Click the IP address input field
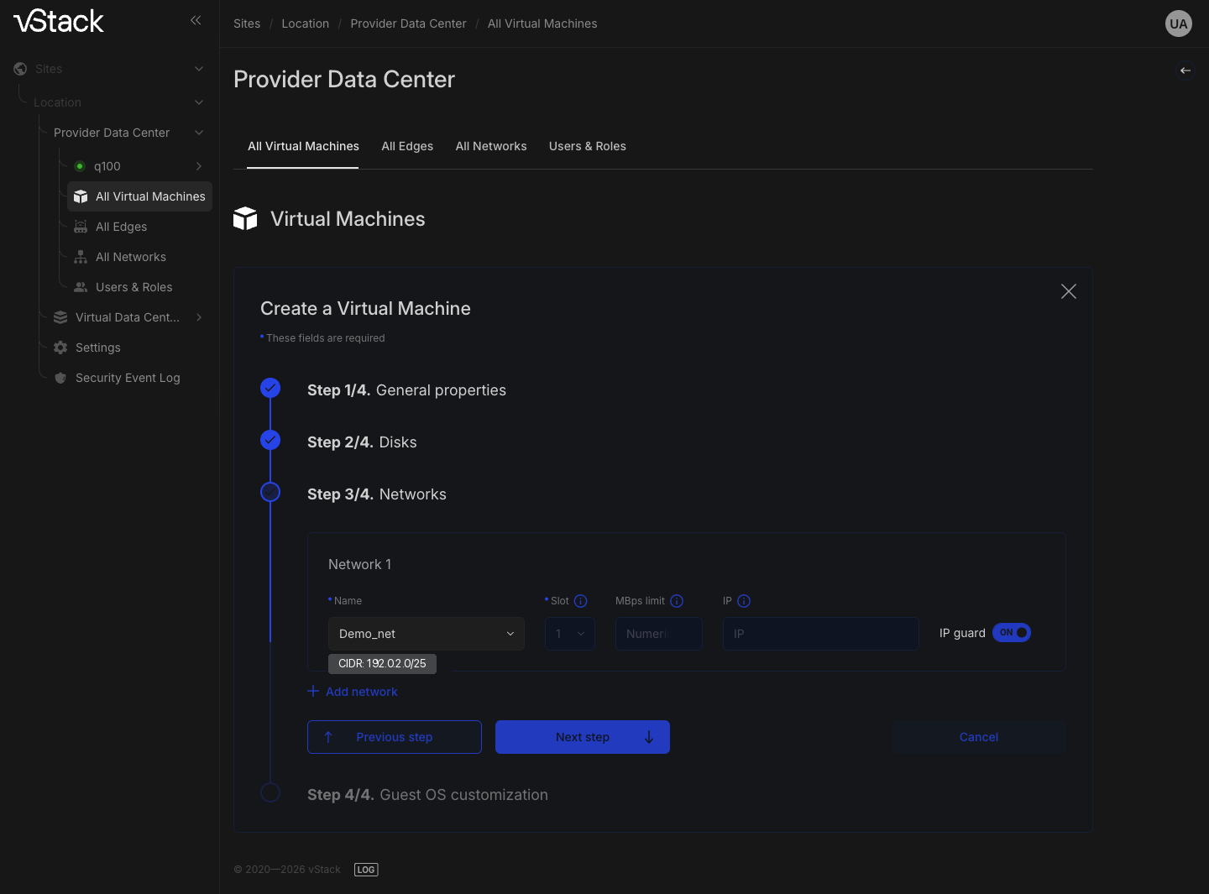Screen dimensions: 1209x894 (821, 634)
